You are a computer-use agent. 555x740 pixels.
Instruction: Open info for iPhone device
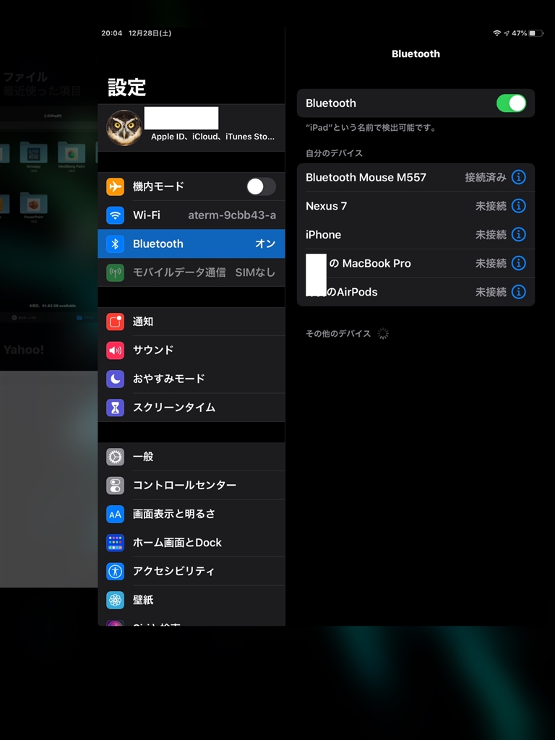[519, 235]
